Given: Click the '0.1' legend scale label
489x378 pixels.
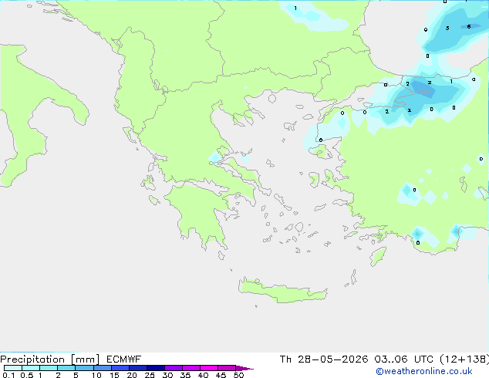Looking at the screenshot, I should [x=8, y=375].
